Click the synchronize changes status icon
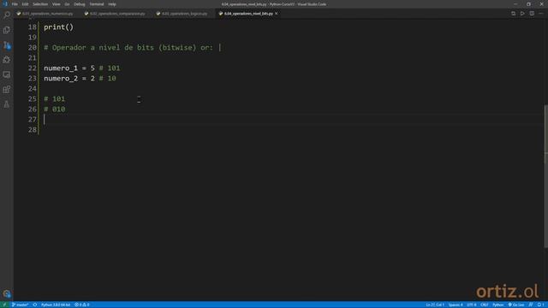This screenshot has width=548, height=308. pos(35,305)
